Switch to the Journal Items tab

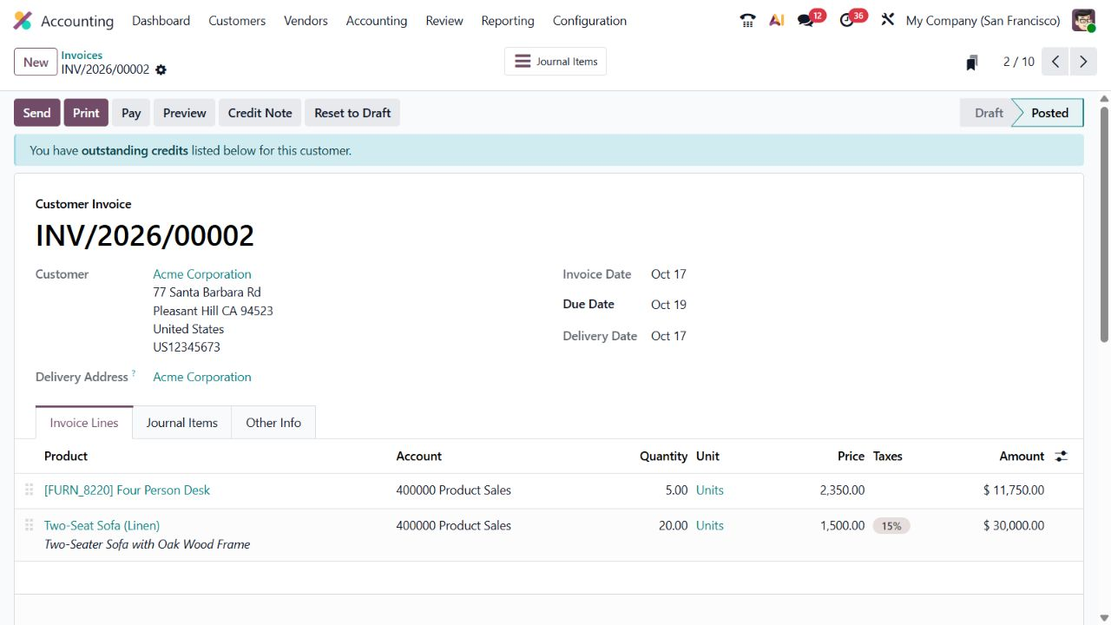182,423
